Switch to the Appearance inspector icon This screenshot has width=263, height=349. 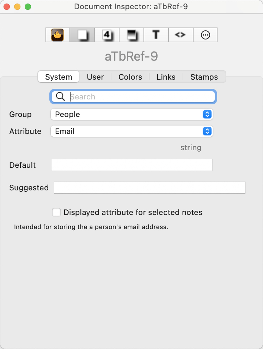pos(131,35)
